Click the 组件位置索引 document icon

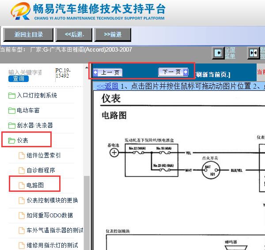22,155
